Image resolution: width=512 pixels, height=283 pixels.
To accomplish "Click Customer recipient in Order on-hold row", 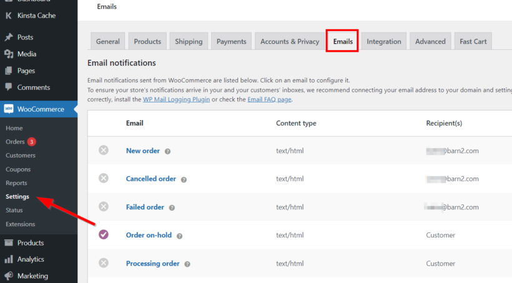I will [440, 235].
